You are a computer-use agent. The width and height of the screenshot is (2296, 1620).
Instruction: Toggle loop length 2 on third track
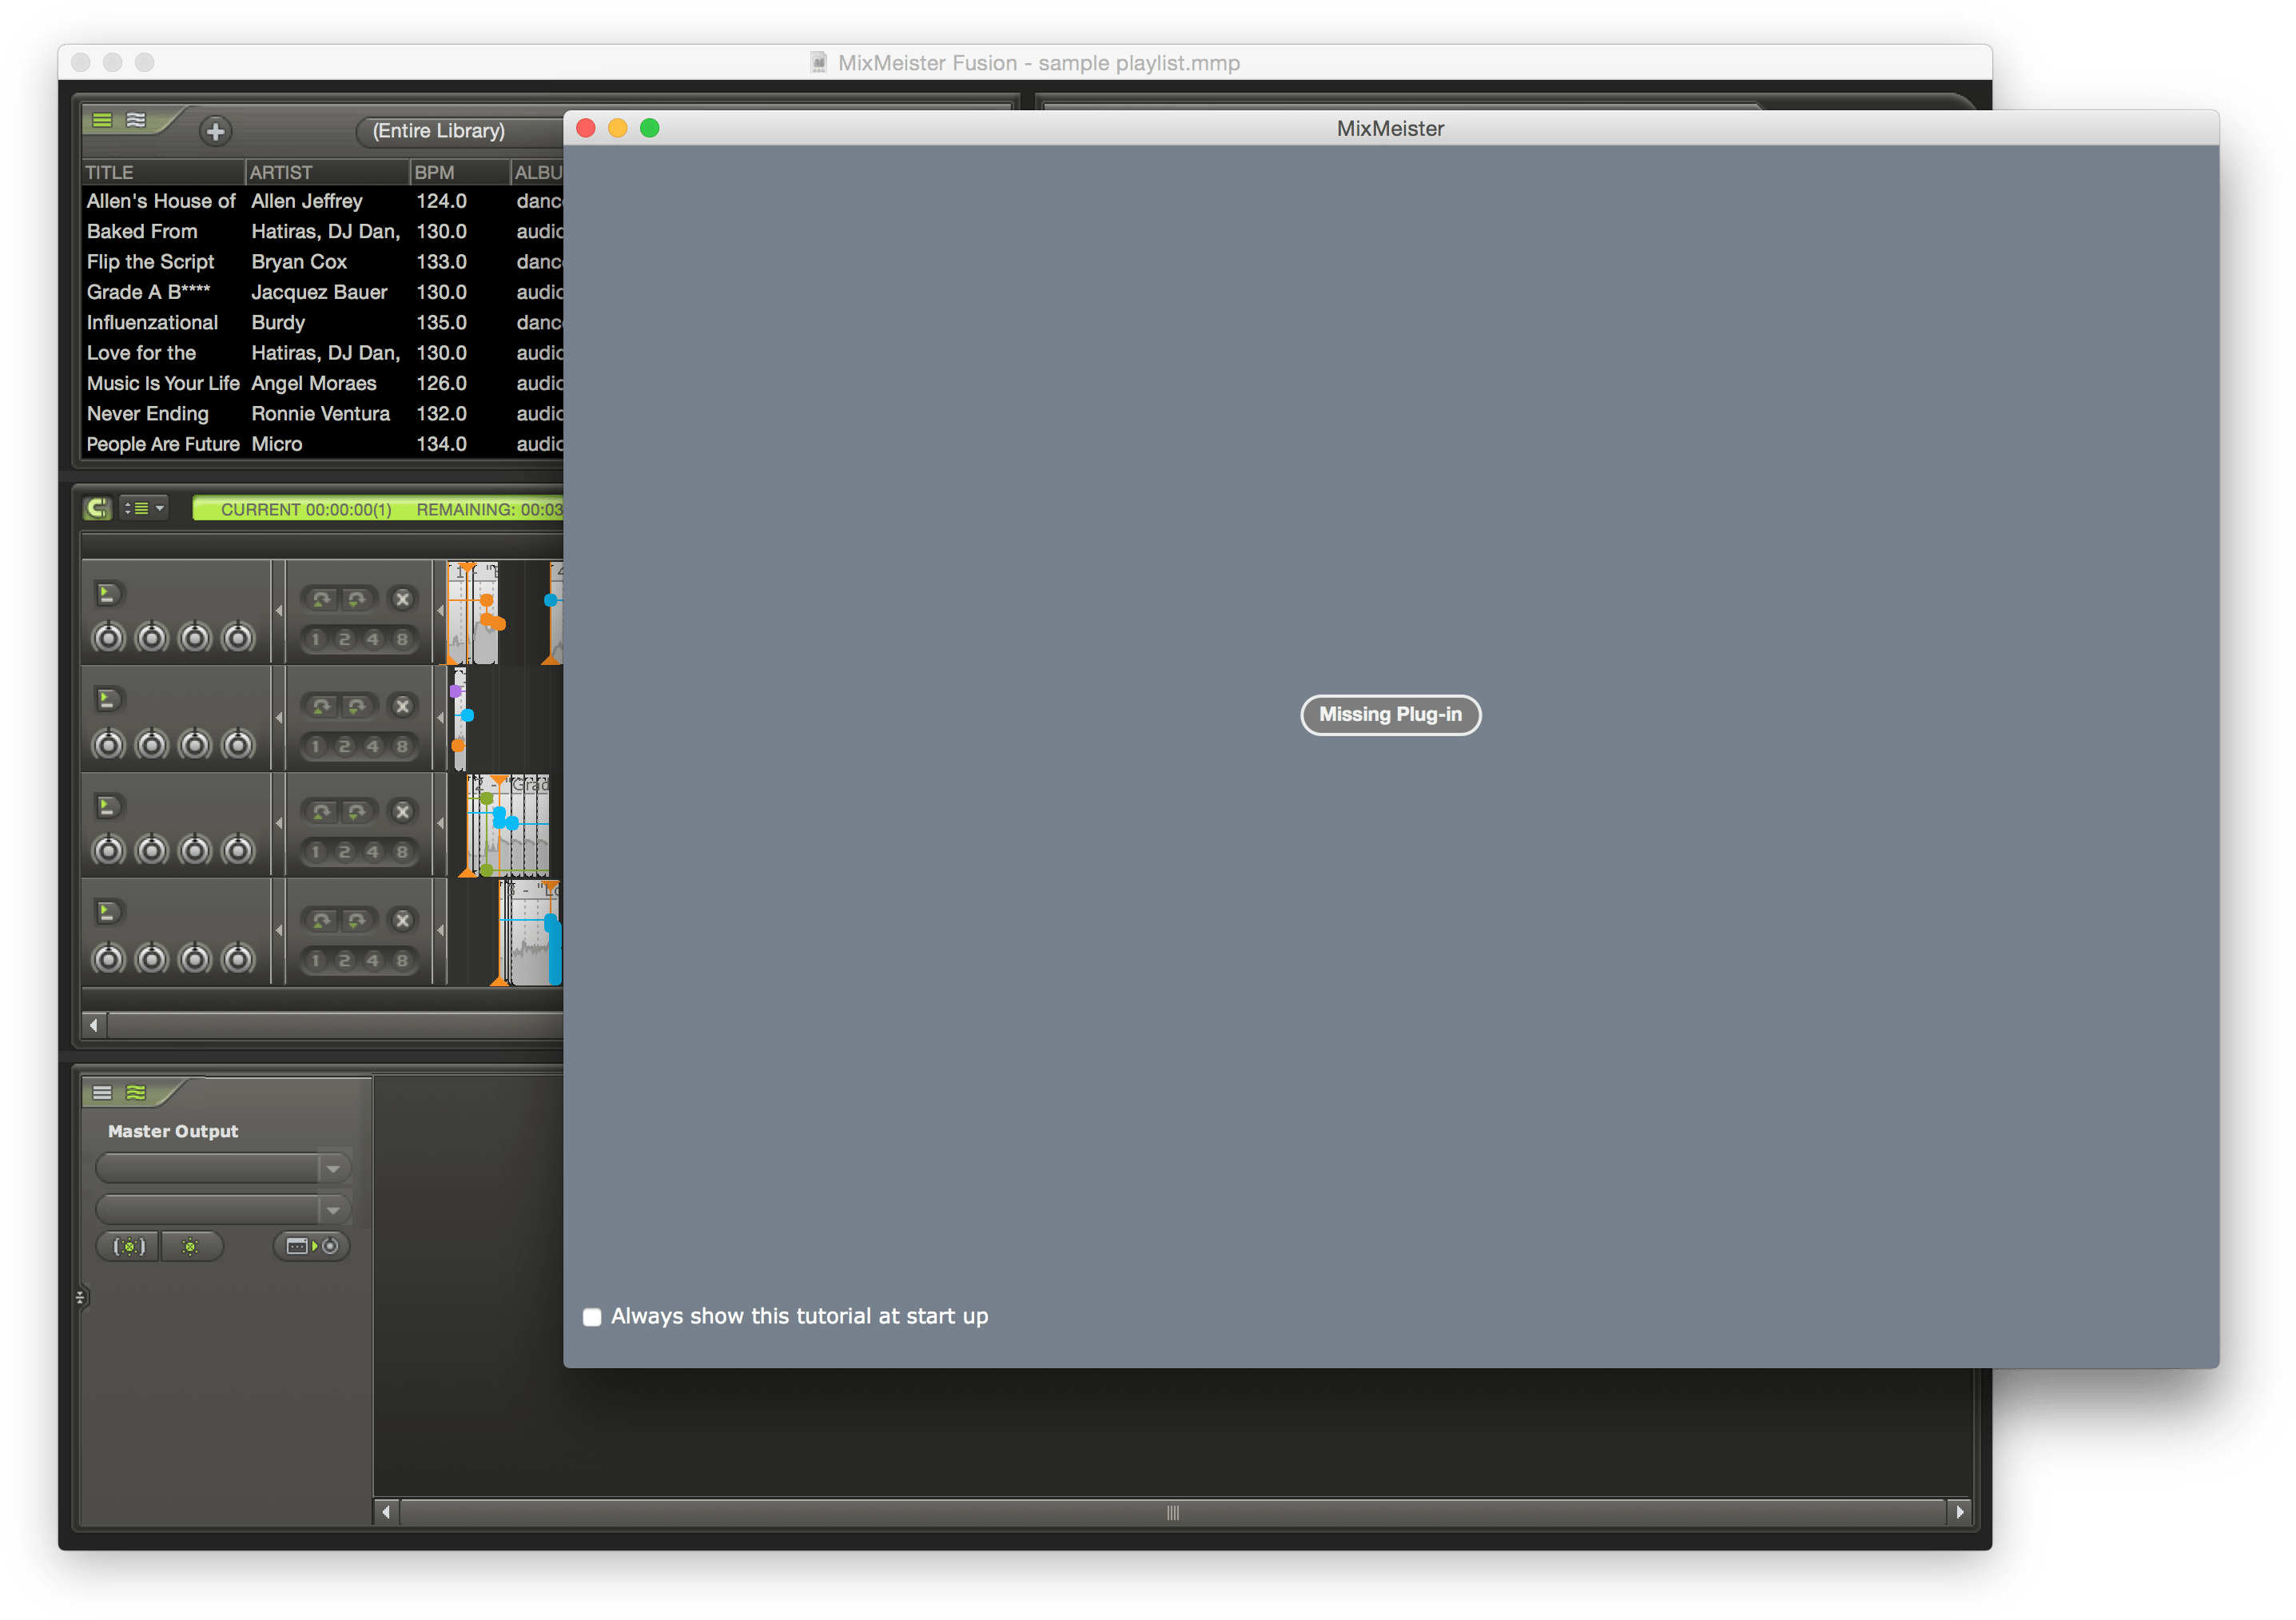pos(345,852)
